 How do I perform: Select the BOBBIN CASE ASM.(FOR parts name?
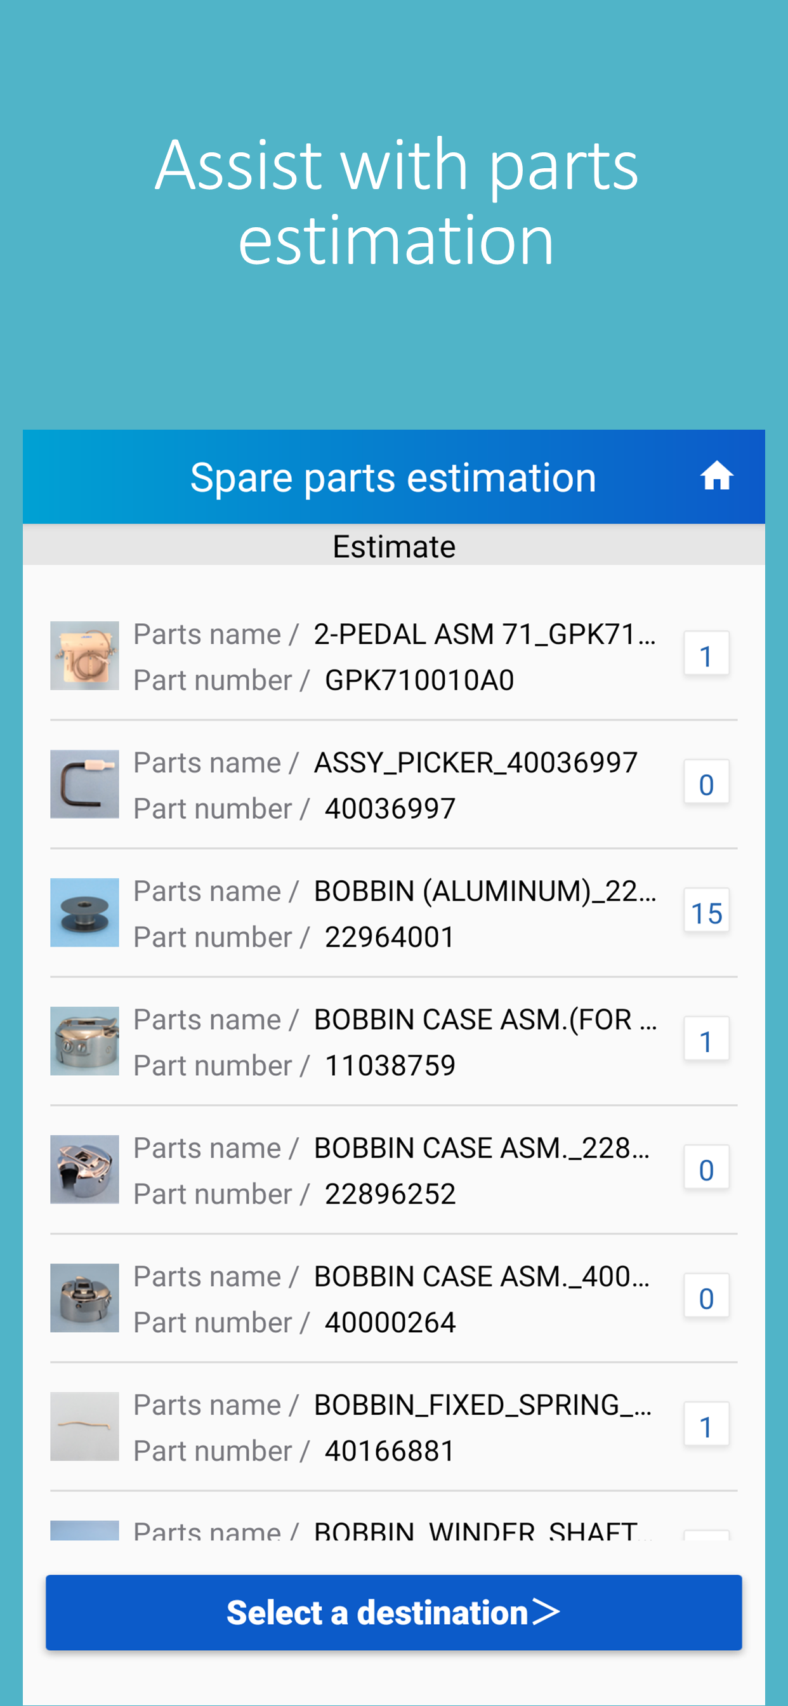click(x=485, y=1020)
